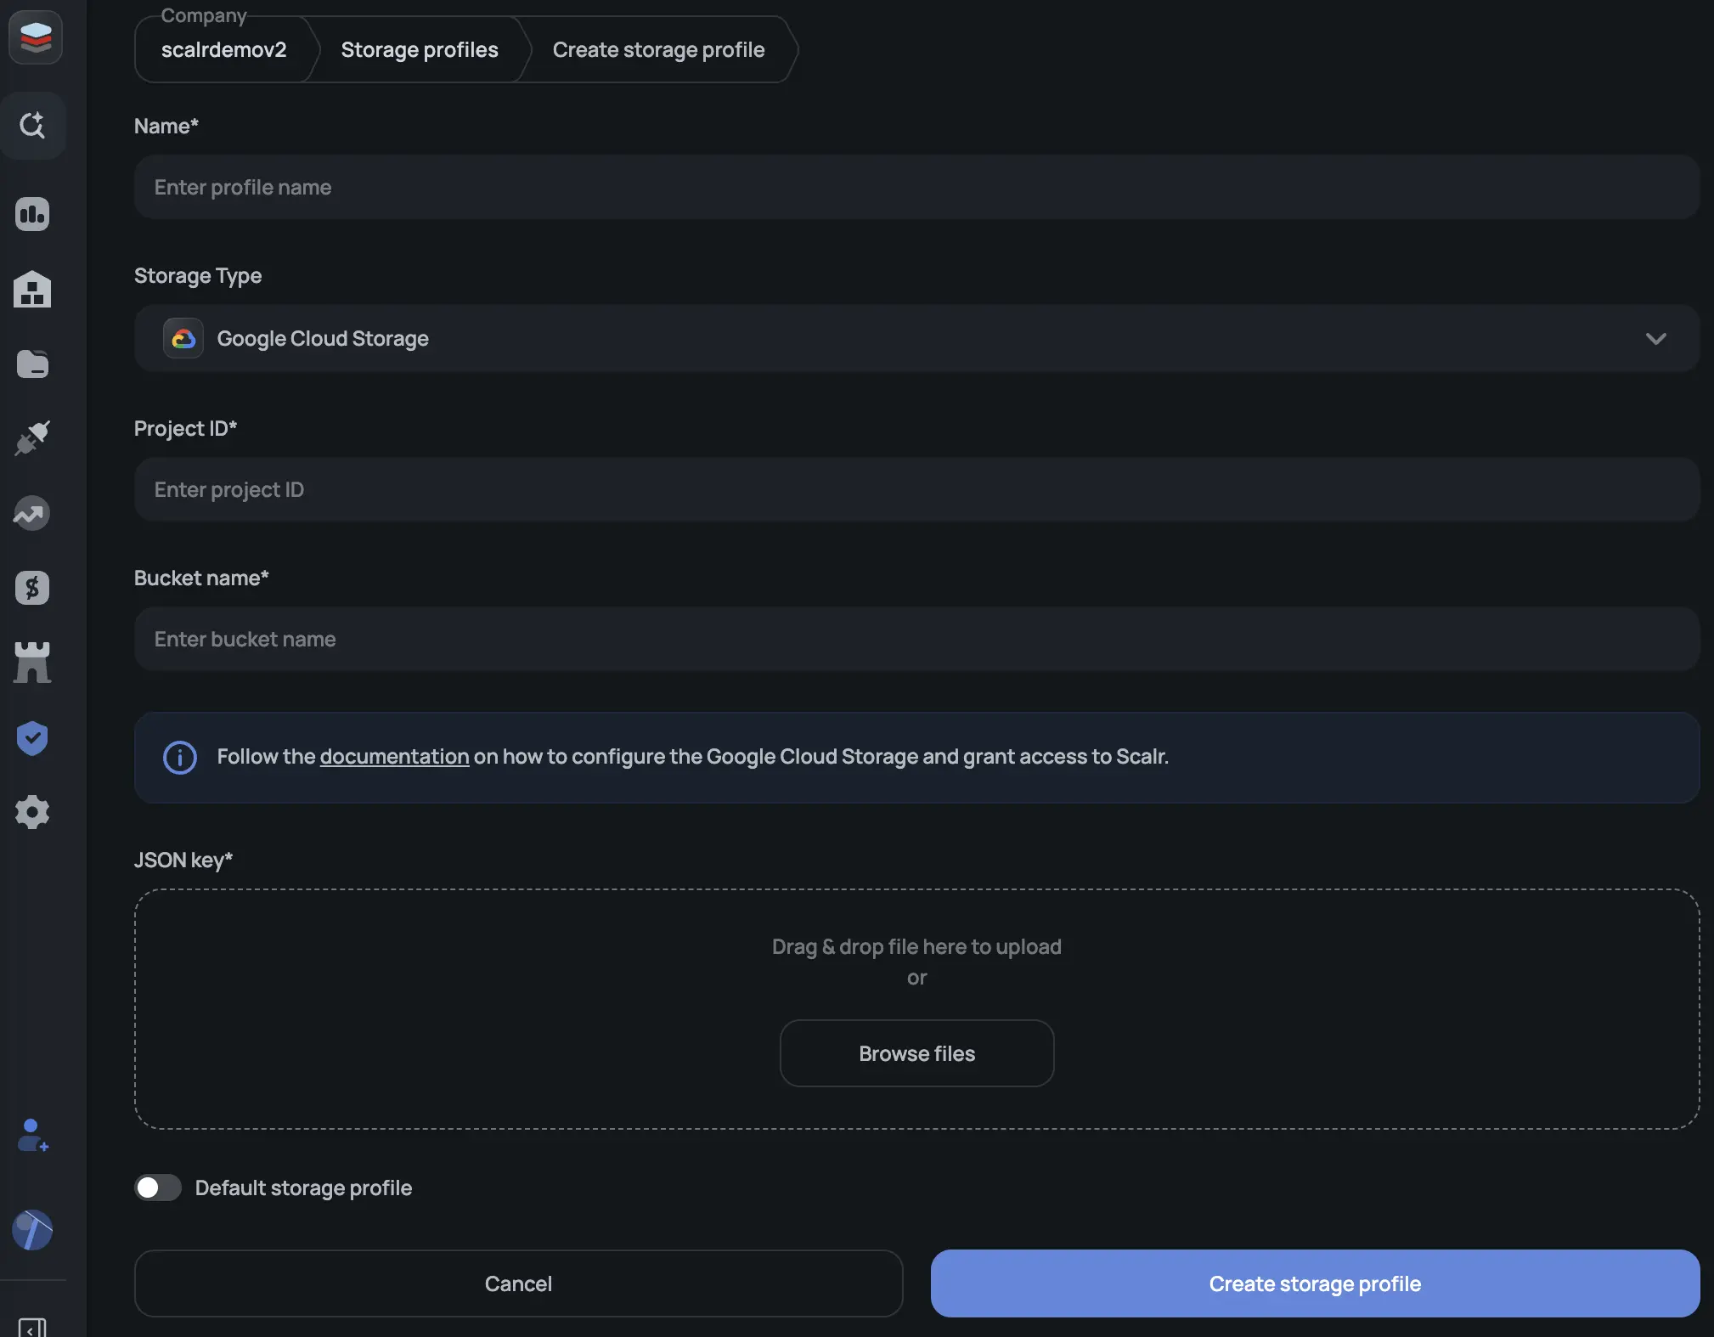Click the Browse files button
1714x1337 pixels.
click(x=916, y=1053)
